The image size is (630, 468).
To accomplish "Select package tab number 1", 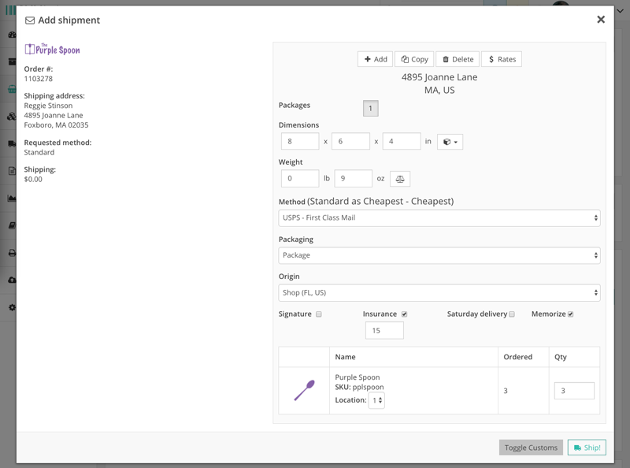I will point(370,109).
